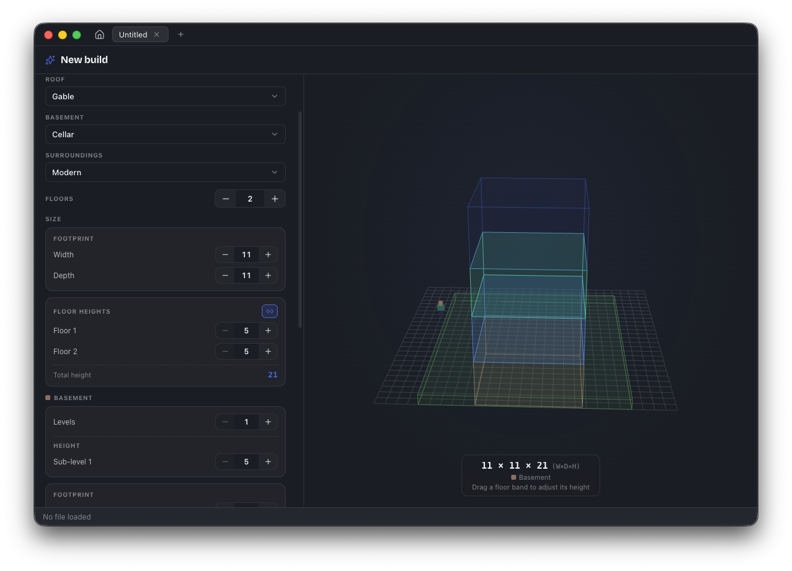Click the New build sparkle icon

[50, 60]
